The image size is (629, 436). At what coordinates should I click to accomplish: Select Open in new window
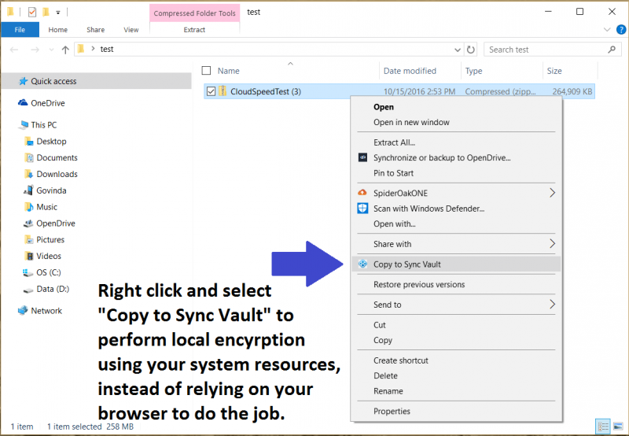[x=456, y=122]
